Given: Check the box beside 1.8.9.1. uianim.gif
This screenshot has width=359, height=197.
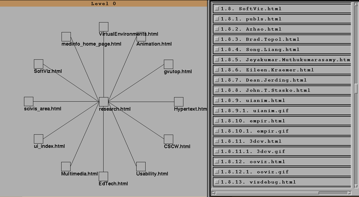Looking at the screenshot, I should (217, 110).
